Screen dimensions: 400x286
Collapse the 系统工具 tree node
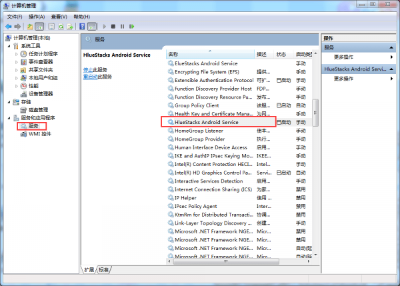pos(9,46)
